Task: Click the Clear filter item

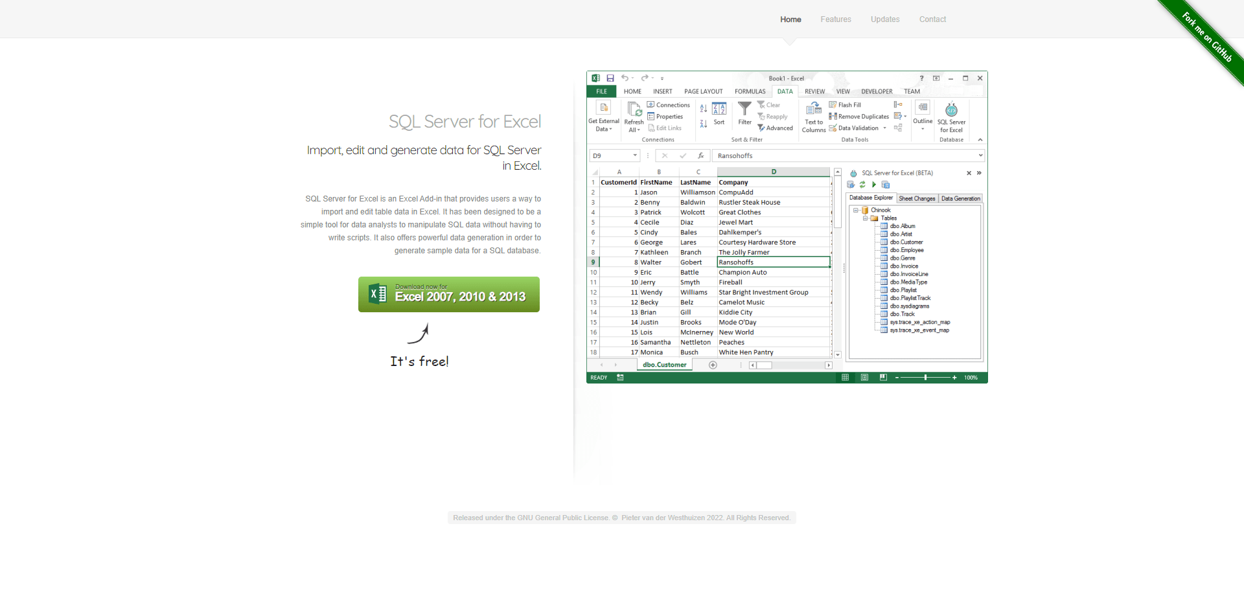Action: pyautogui.click(x=768, y=105)
